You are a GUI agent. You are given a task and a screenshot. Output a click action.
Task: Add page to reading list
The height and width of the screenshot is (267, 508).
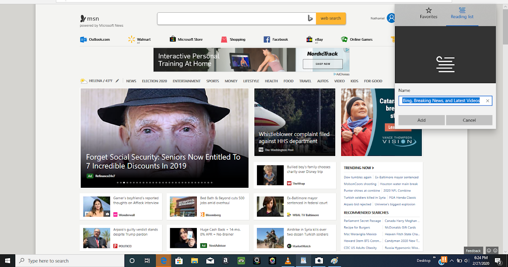point(422,120)
